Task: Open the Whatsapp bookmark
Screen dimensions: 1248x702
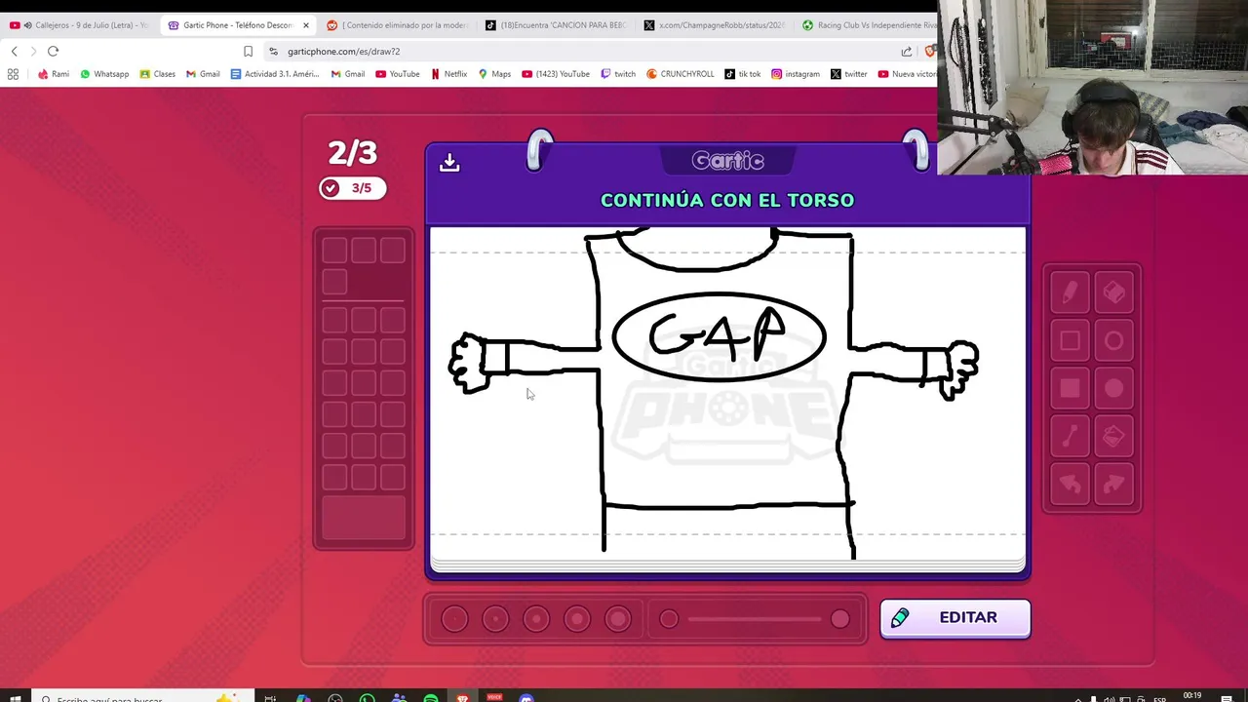Action: pyautogui.click(x=104, y=74)
